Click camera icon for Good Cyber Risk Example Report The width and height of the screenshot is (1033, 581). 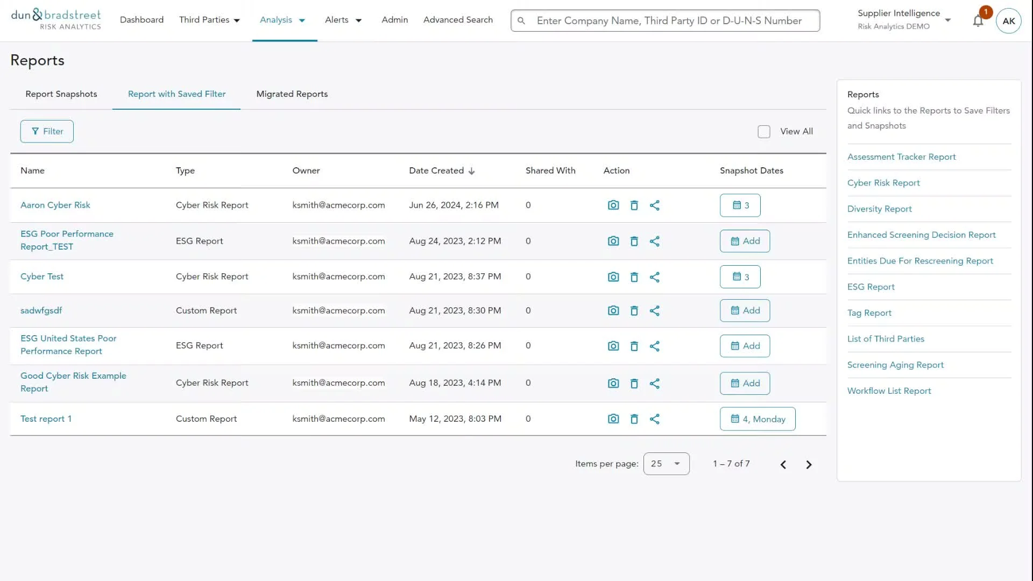click(613, 383)
